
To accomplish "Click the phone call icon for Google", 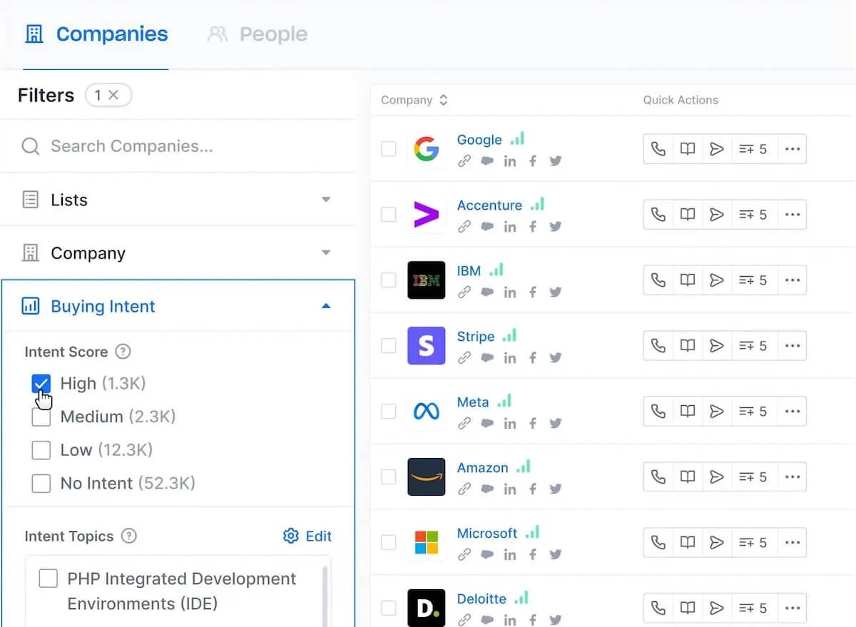I will (658, 149).
